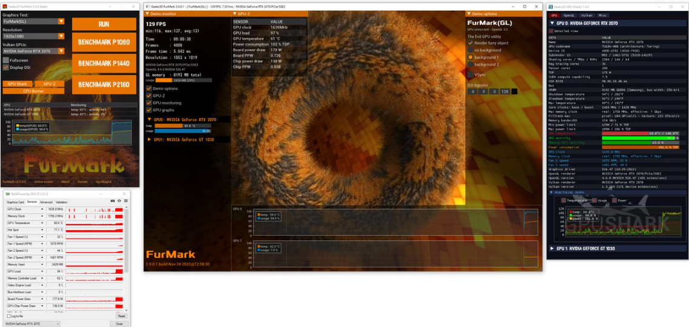Click the FurMark launcher title bar logo icon
This screenshot has width=689, height=327.
[x=4, y=7]
